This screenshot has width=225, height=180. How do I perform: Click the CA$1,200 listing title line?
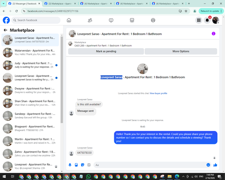pos(103,45)
